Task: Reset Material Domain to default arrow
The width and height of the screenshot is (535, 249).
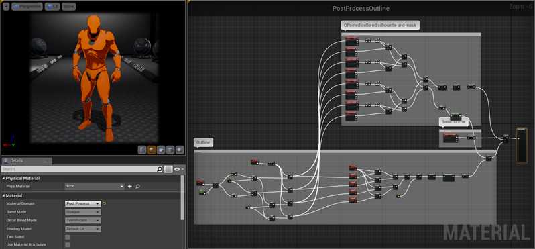Action: [x=105, y=203]
